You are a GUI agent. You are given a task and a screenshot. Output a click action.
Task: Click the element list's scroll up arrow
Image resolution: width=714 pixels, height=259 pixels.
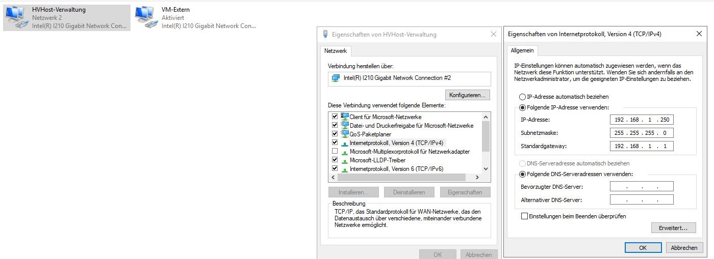(486, 117)
